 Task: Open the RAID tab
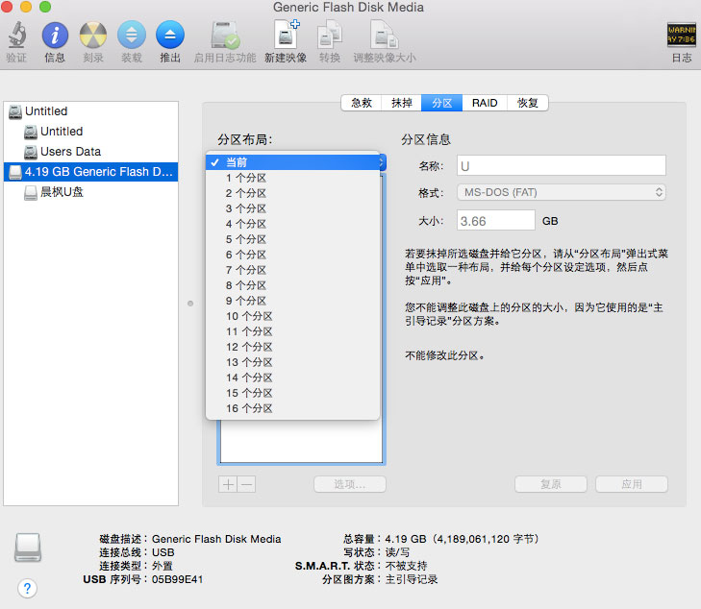(485, 103)
